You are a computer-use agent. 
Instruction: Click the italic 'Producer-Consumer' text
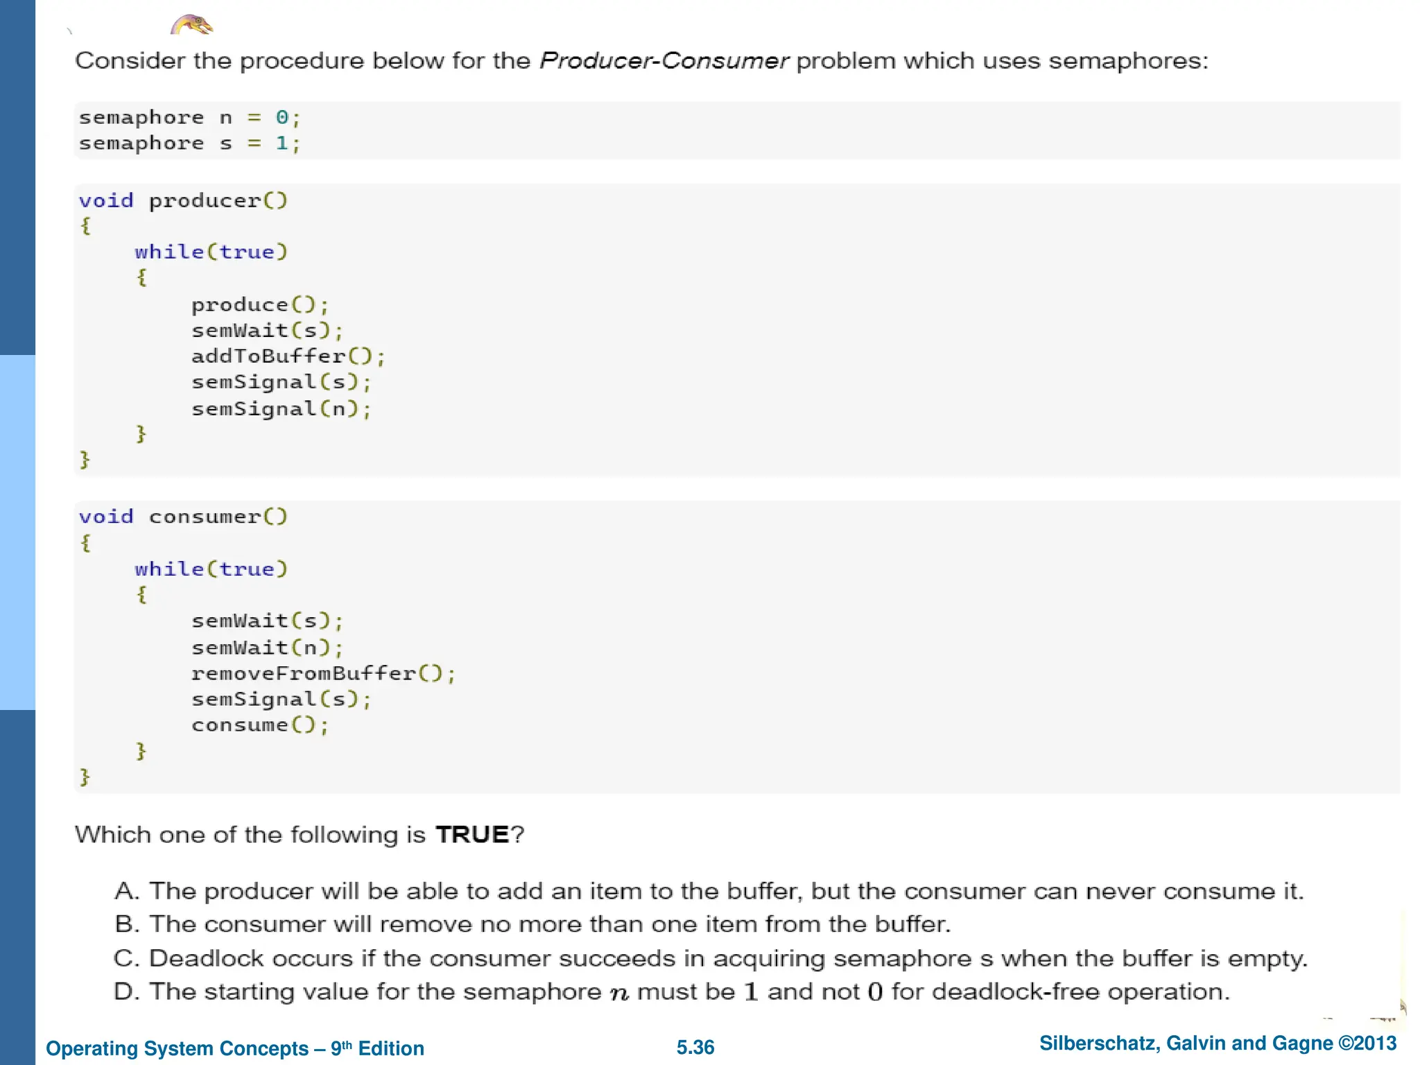coord(664,61)
